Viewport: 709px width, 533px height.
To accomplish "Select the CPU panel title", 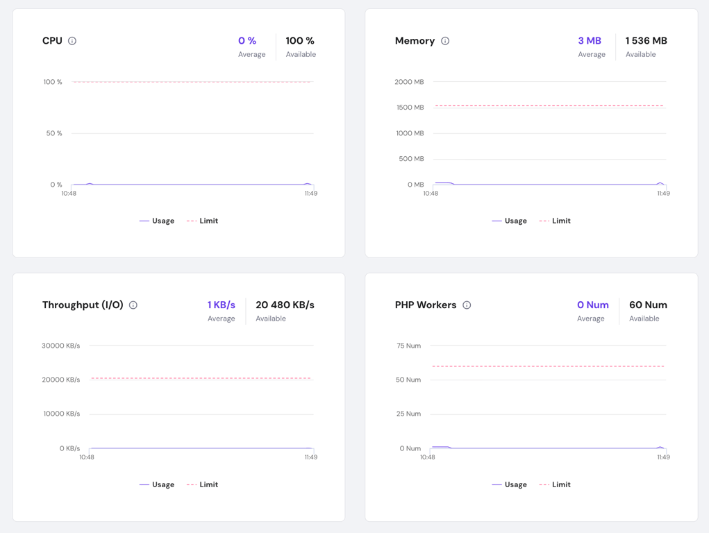I will point(52,41).
